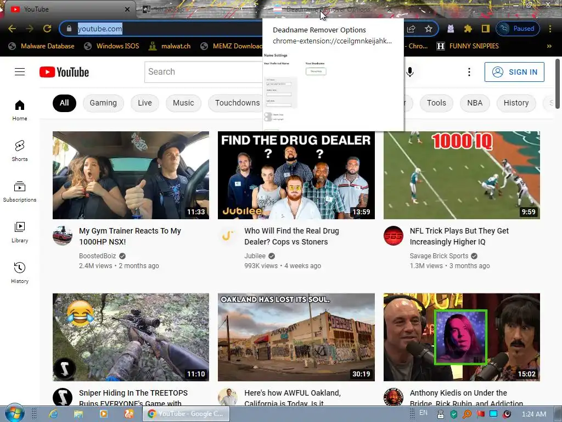Viewport: 562px width, 422px height.
Task: Open the media player taskbar icon
Action: tap(103, 414)
